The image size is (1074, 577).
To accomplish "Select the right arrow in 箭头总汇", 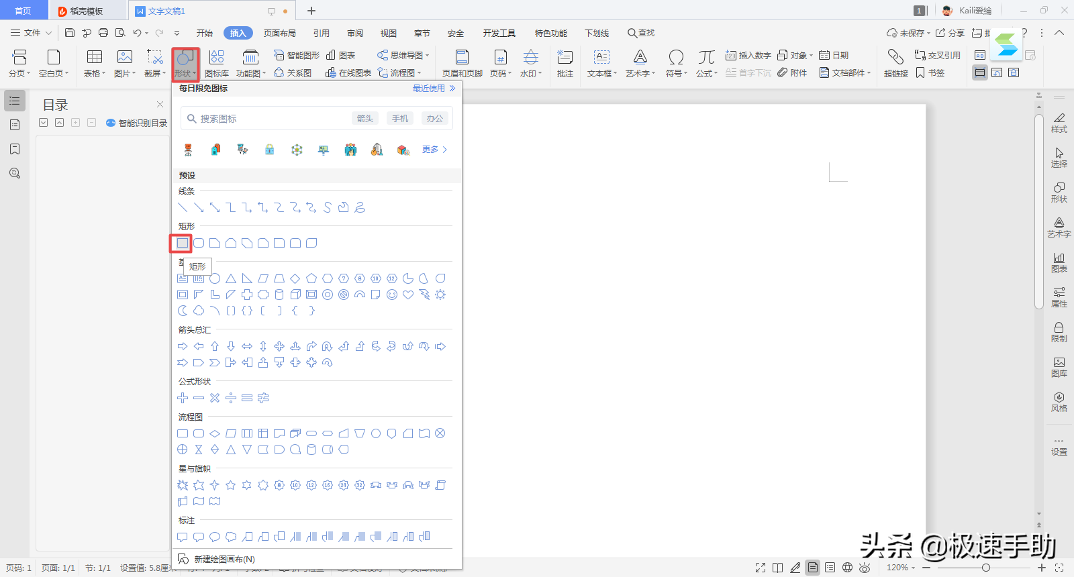I will [183, 346].
